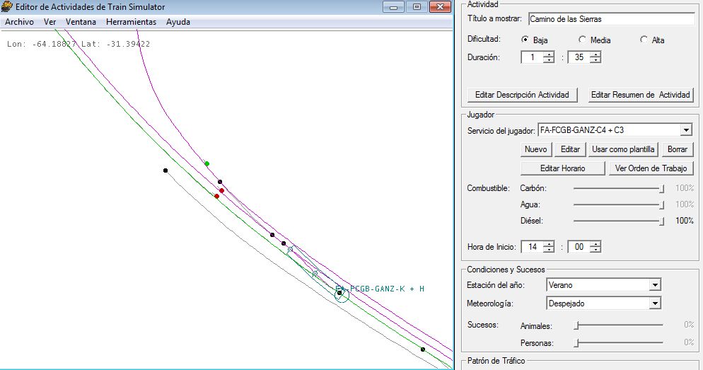Click the Editar Horario button
Viewport: 703px width, 370px height.
point(563,168)
